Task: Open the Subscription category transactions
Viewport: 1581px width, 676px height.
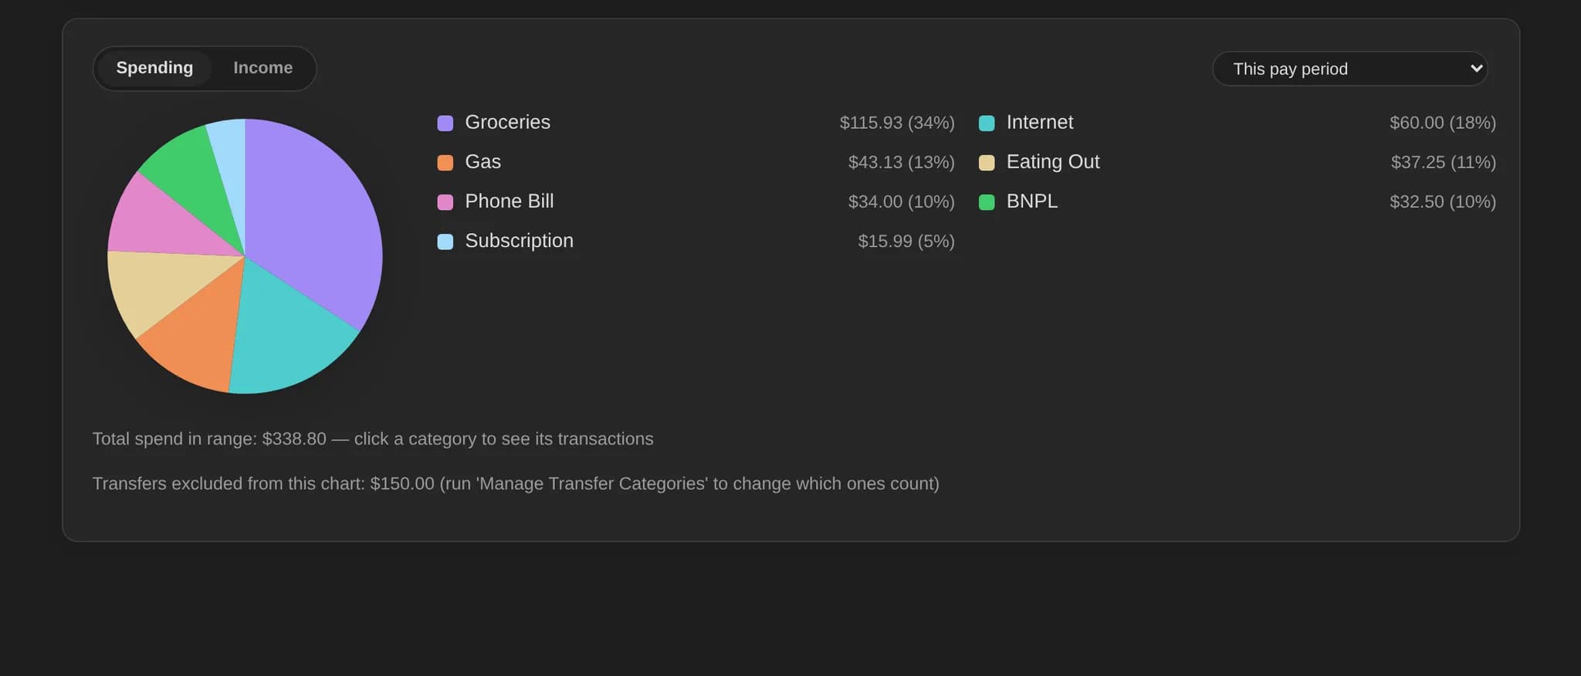Action: tap(696, 241)
